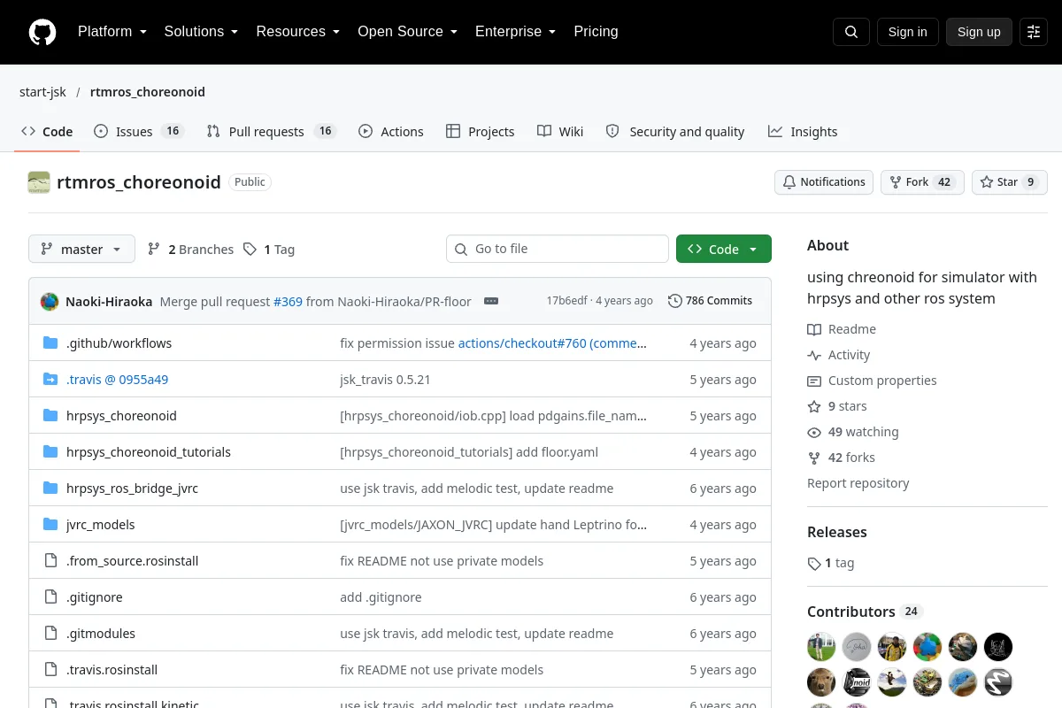Click the Pricing link
Screen dimensions: 1062x708
[x=596, y=32]
